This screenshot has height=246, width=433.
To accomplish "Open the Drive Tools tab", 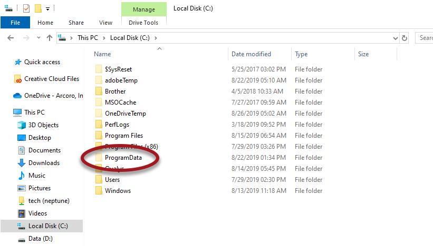I will [x=143, y=23].
